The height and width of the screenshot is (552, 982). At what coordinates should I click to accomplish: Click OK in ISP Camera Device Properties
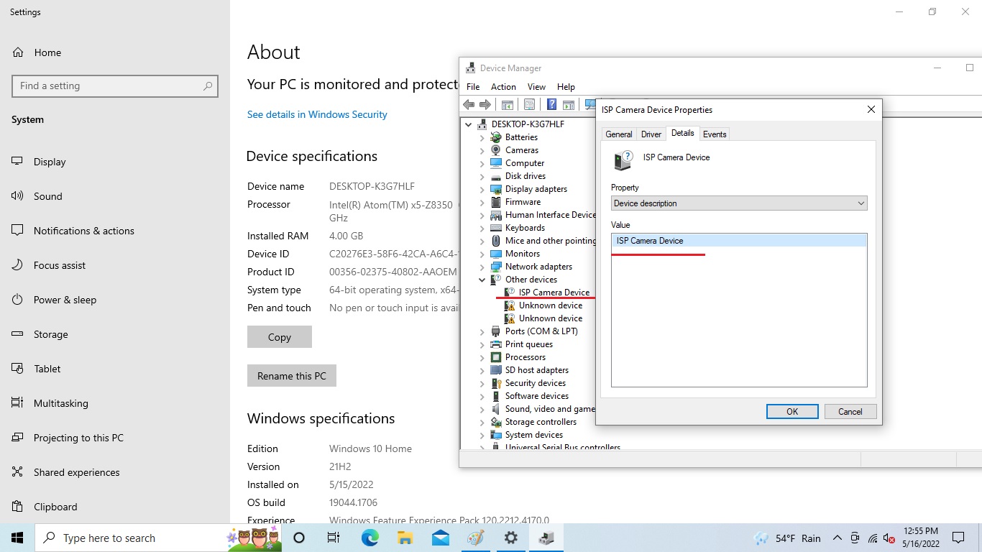tap(792, 412)
